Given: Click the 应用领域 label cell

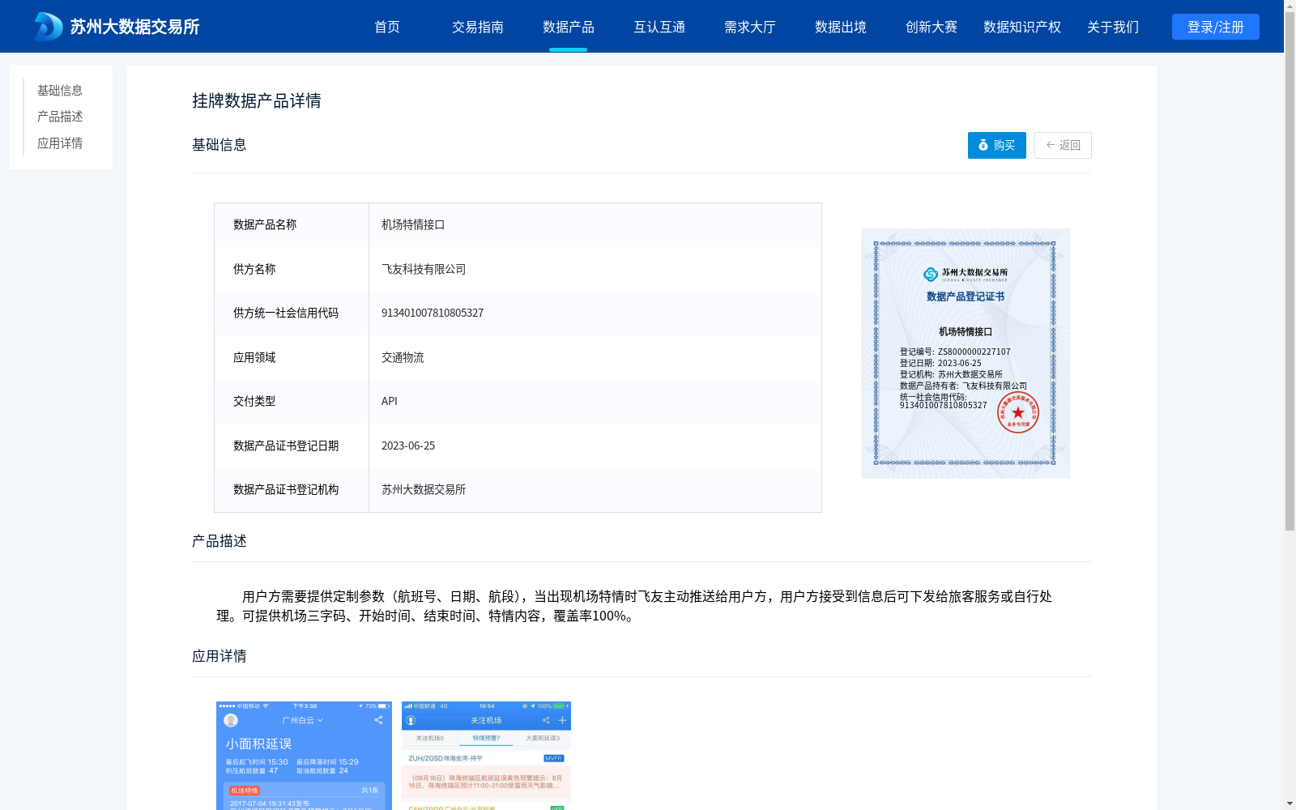Looking at the screenshot, I should point(292,357).
